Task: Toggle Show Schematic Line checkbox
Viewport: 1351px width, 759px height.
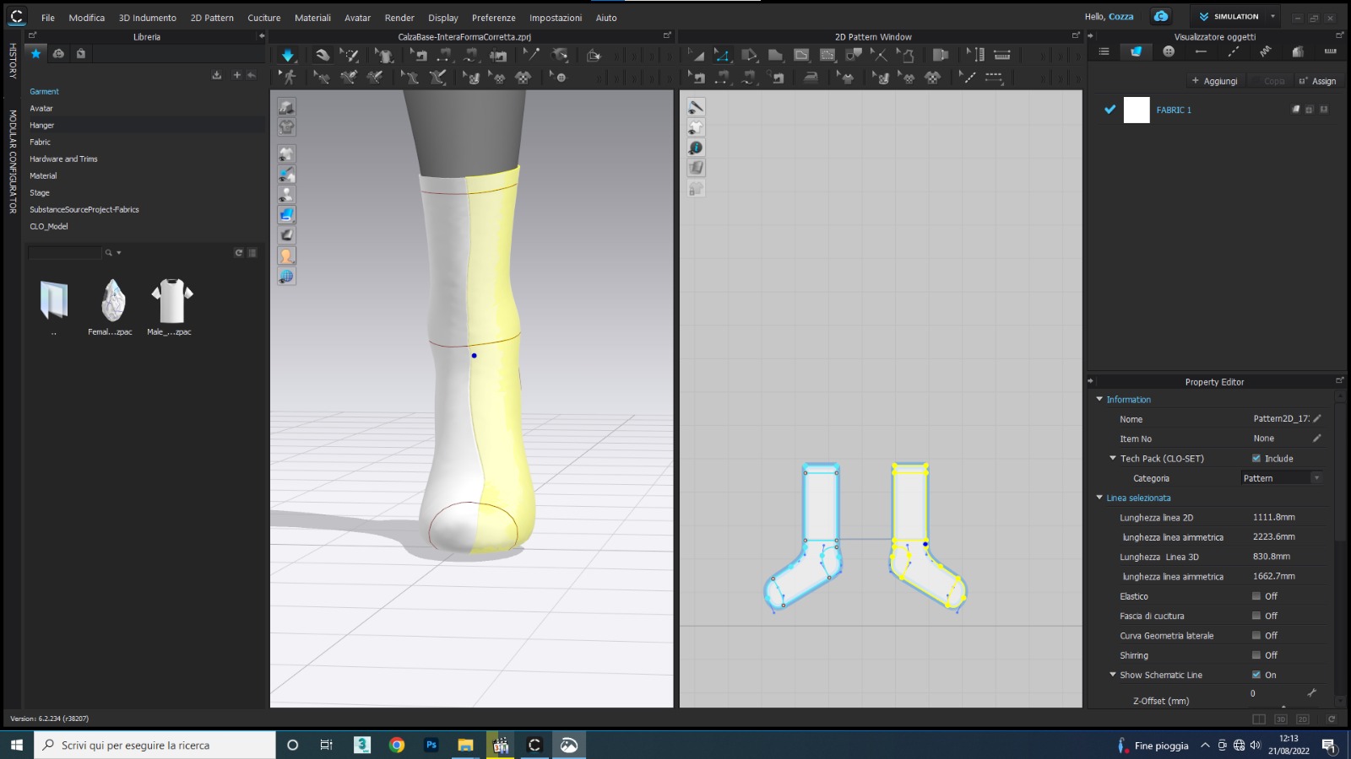Action: 1256,675
